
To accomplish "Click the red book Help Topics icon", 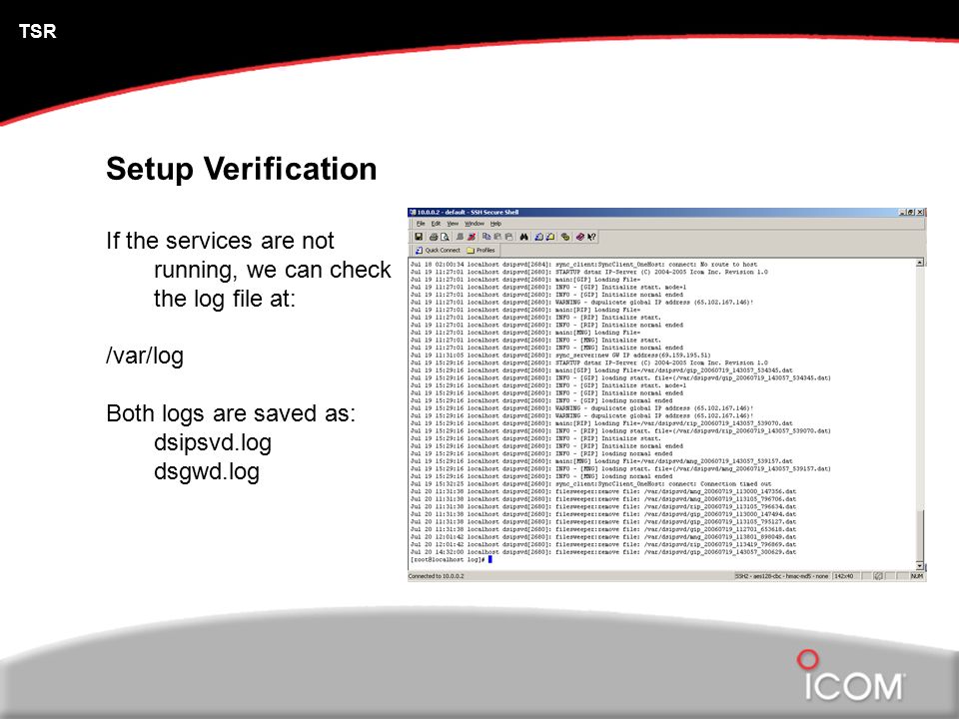I will pos(579,237).
